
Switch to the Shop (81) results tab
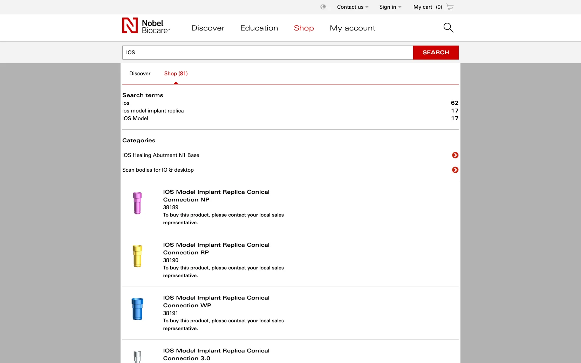tap(176, 74)
